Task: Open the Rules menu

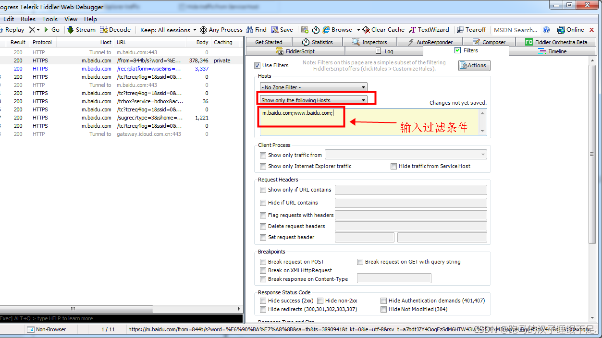Action: point(28,19)
